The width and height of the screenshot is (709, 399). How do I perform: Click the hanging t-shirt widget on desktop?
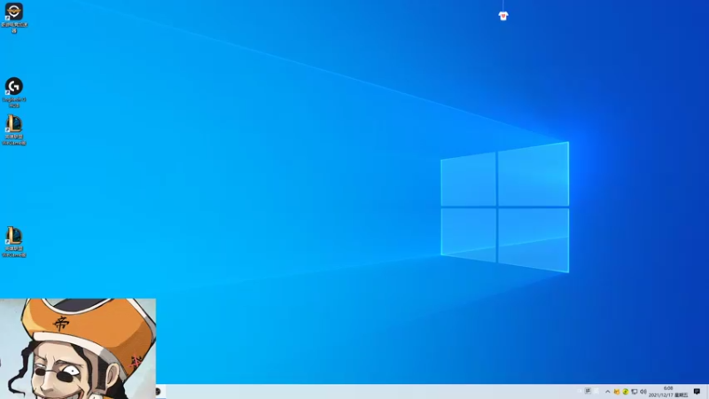[503, 16]
